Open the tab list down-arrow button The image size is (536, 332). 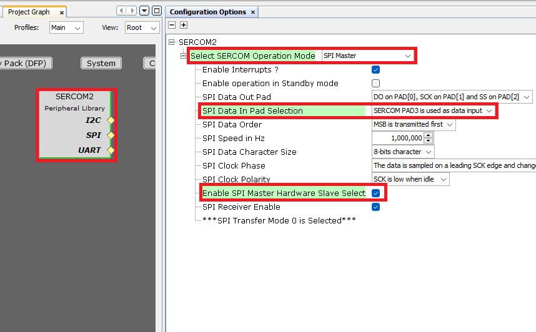144,11
